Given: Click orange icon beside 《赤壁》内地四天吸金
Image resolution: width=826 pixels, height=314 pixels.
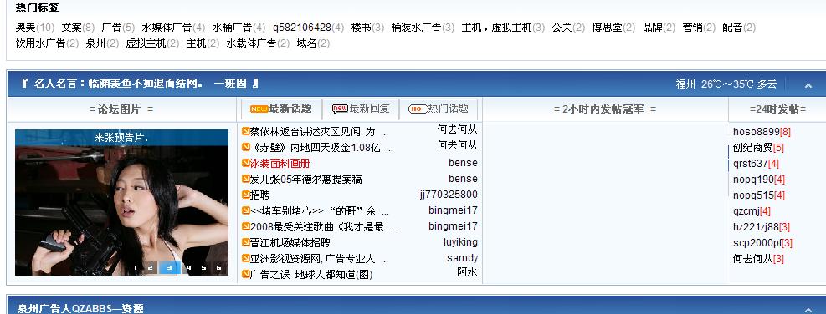Looking at the screenshot, I should pyautogui.click(x=245, y=147).
